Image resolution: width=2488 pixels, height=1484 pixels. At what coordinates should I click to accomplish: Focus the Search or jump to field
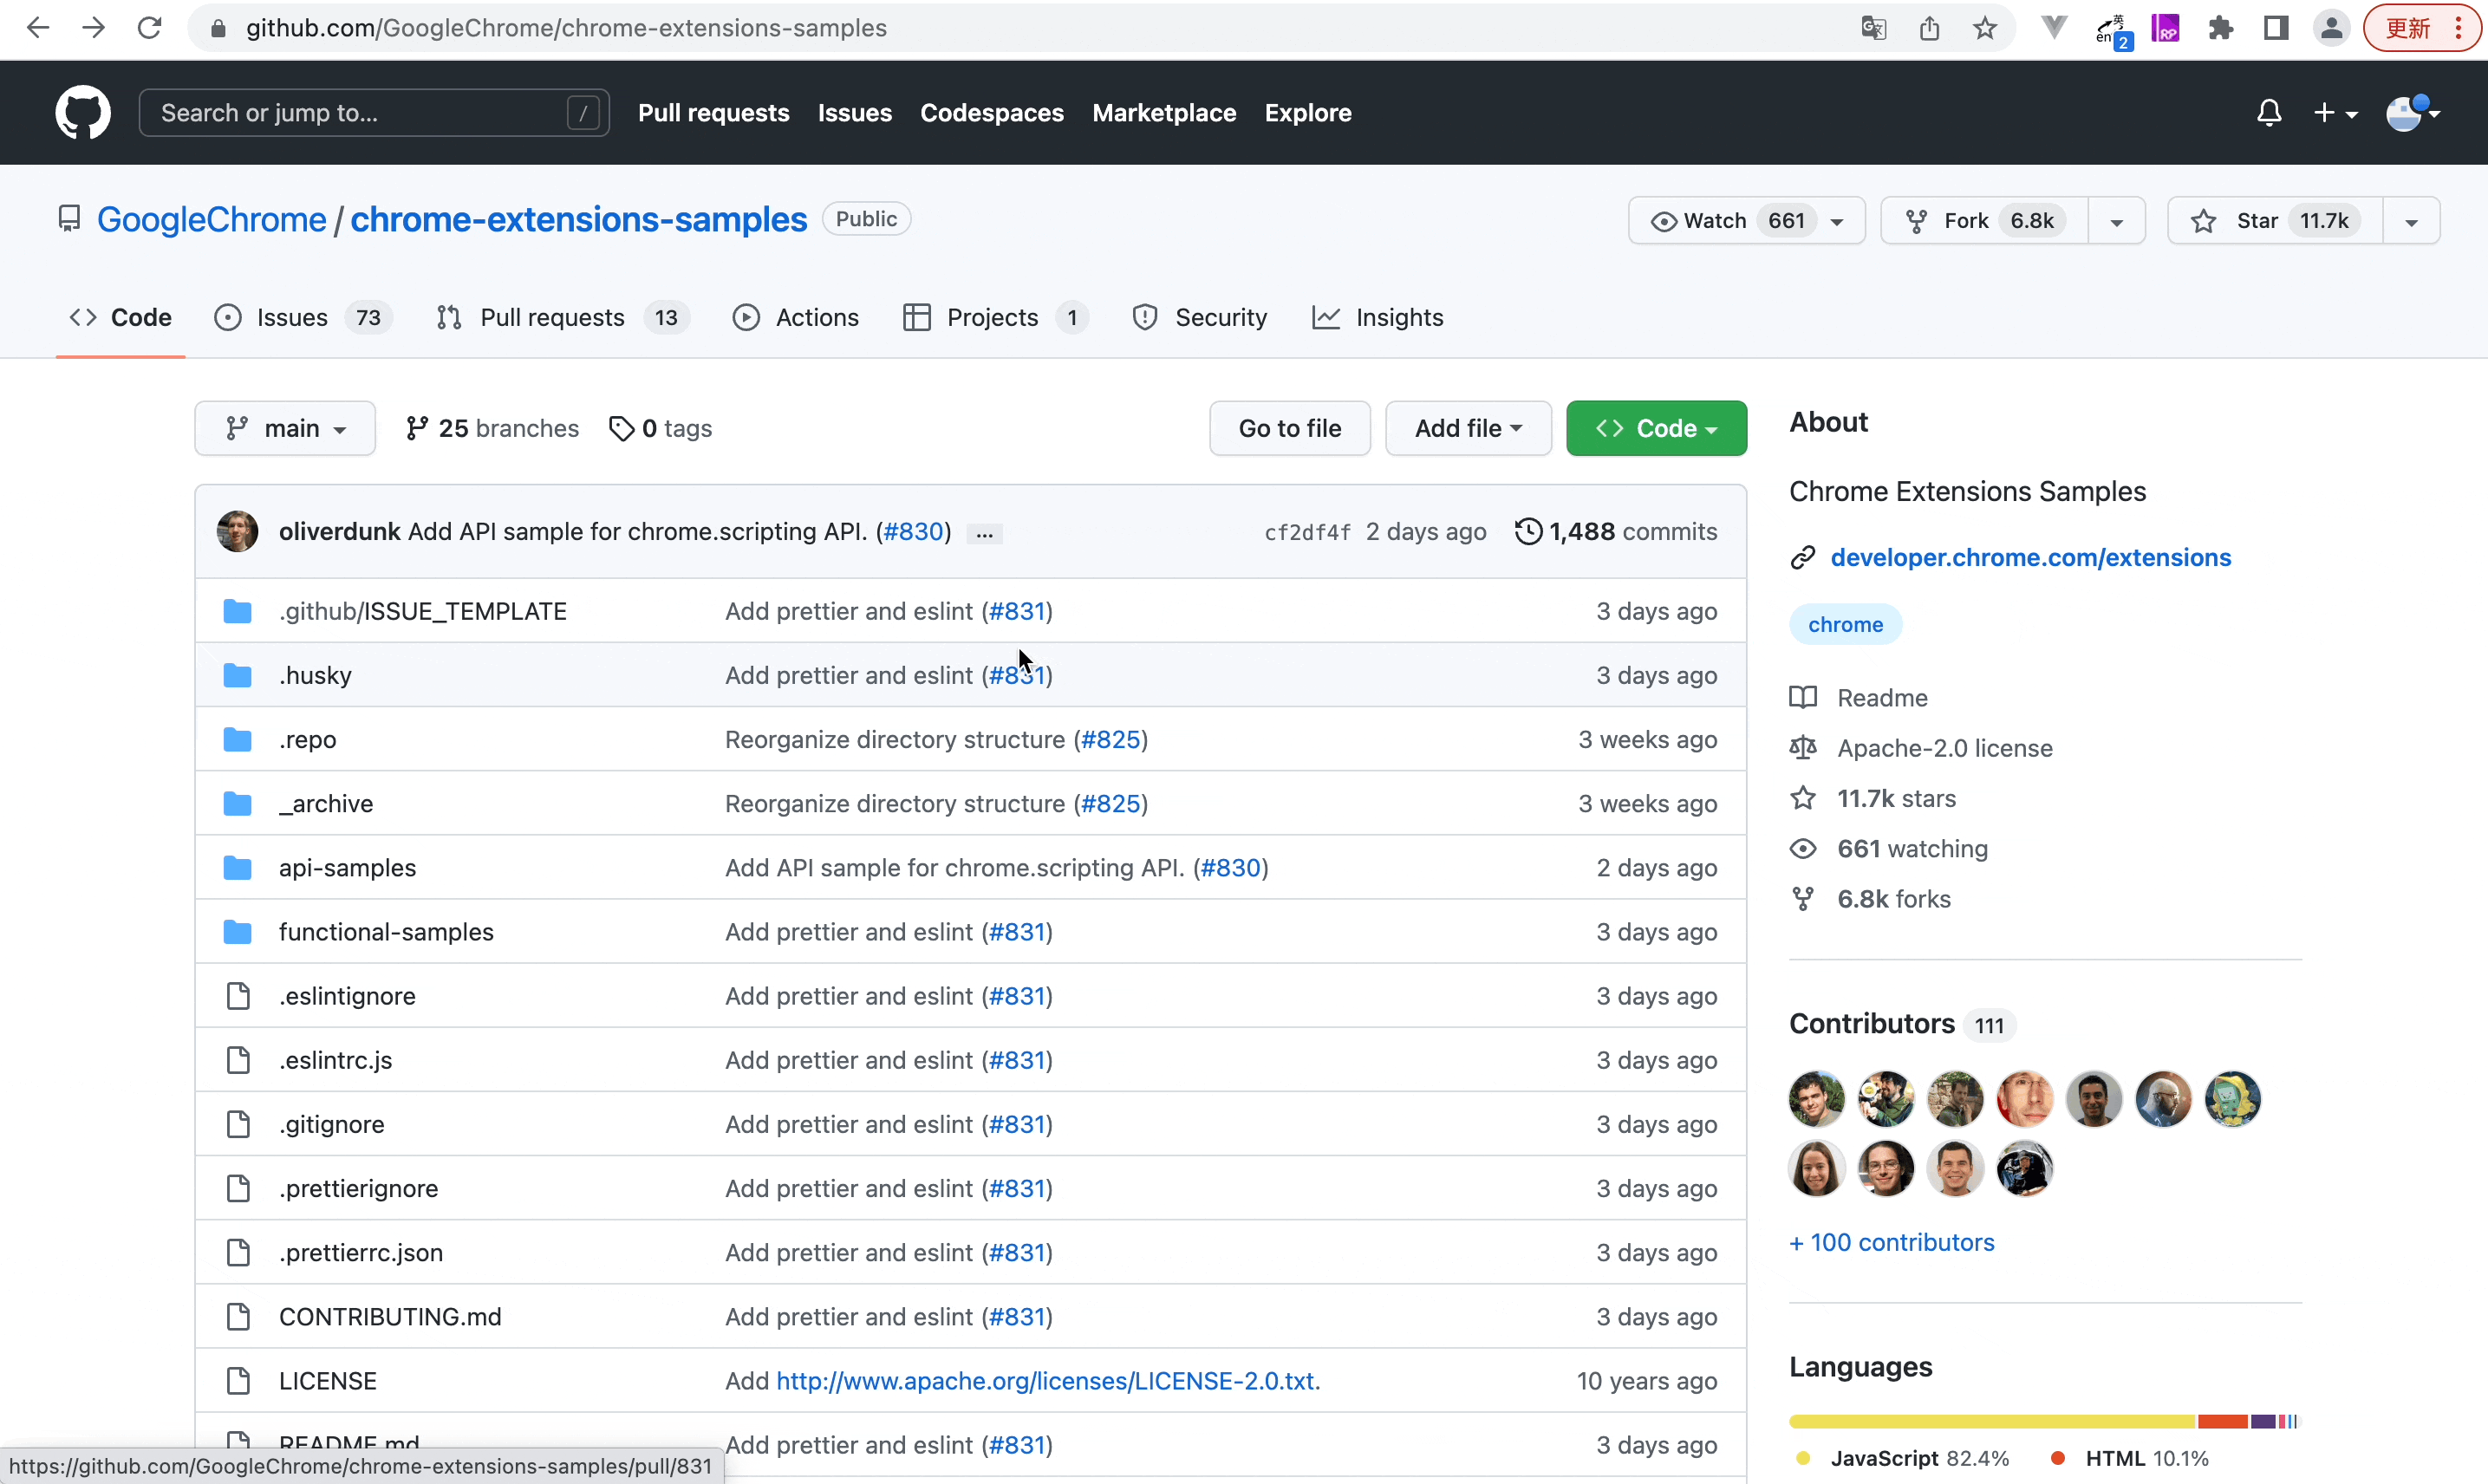[360, 112]
